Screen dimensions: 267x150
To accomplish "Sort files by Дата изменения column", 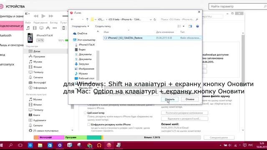I will (x=165, y=32).
